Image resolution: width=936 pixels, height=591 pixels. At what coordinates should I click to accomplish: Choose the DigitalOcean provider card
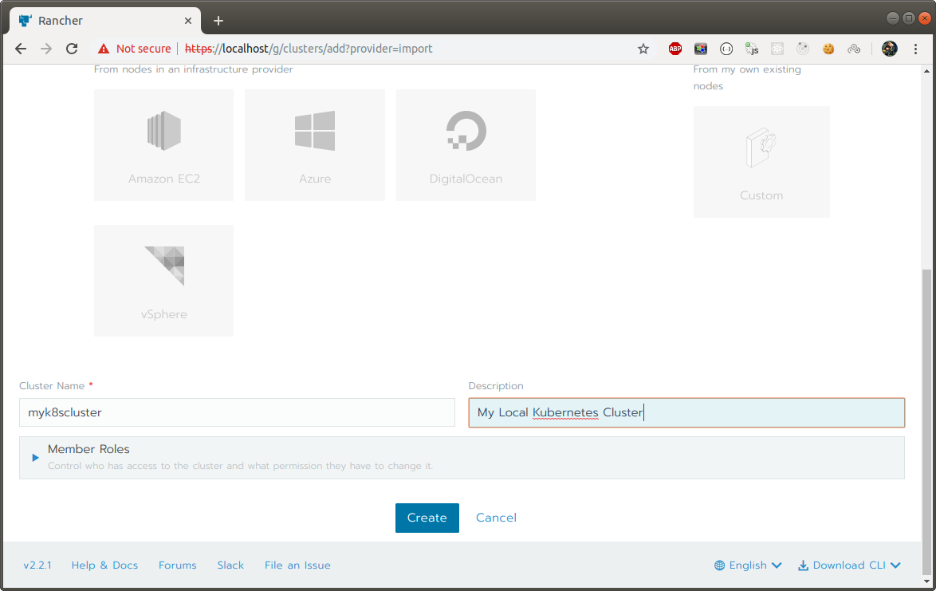[x=466, y=145]
